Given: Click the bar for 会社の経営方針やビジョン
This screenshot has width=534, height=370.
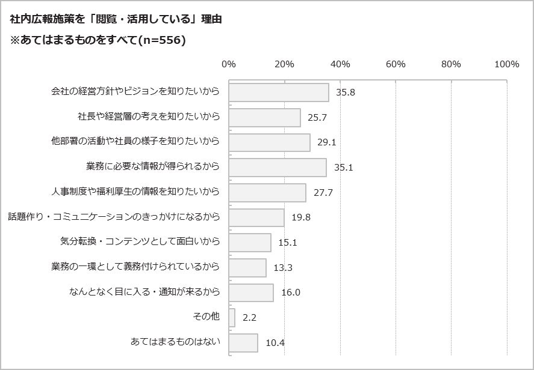Looking at the screenshot, I should click(x=279, y=92).
